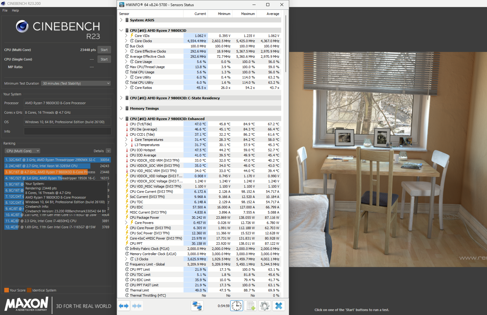
Task: Start logging with the sheet plus icon
Action: (x=251, y=306)
